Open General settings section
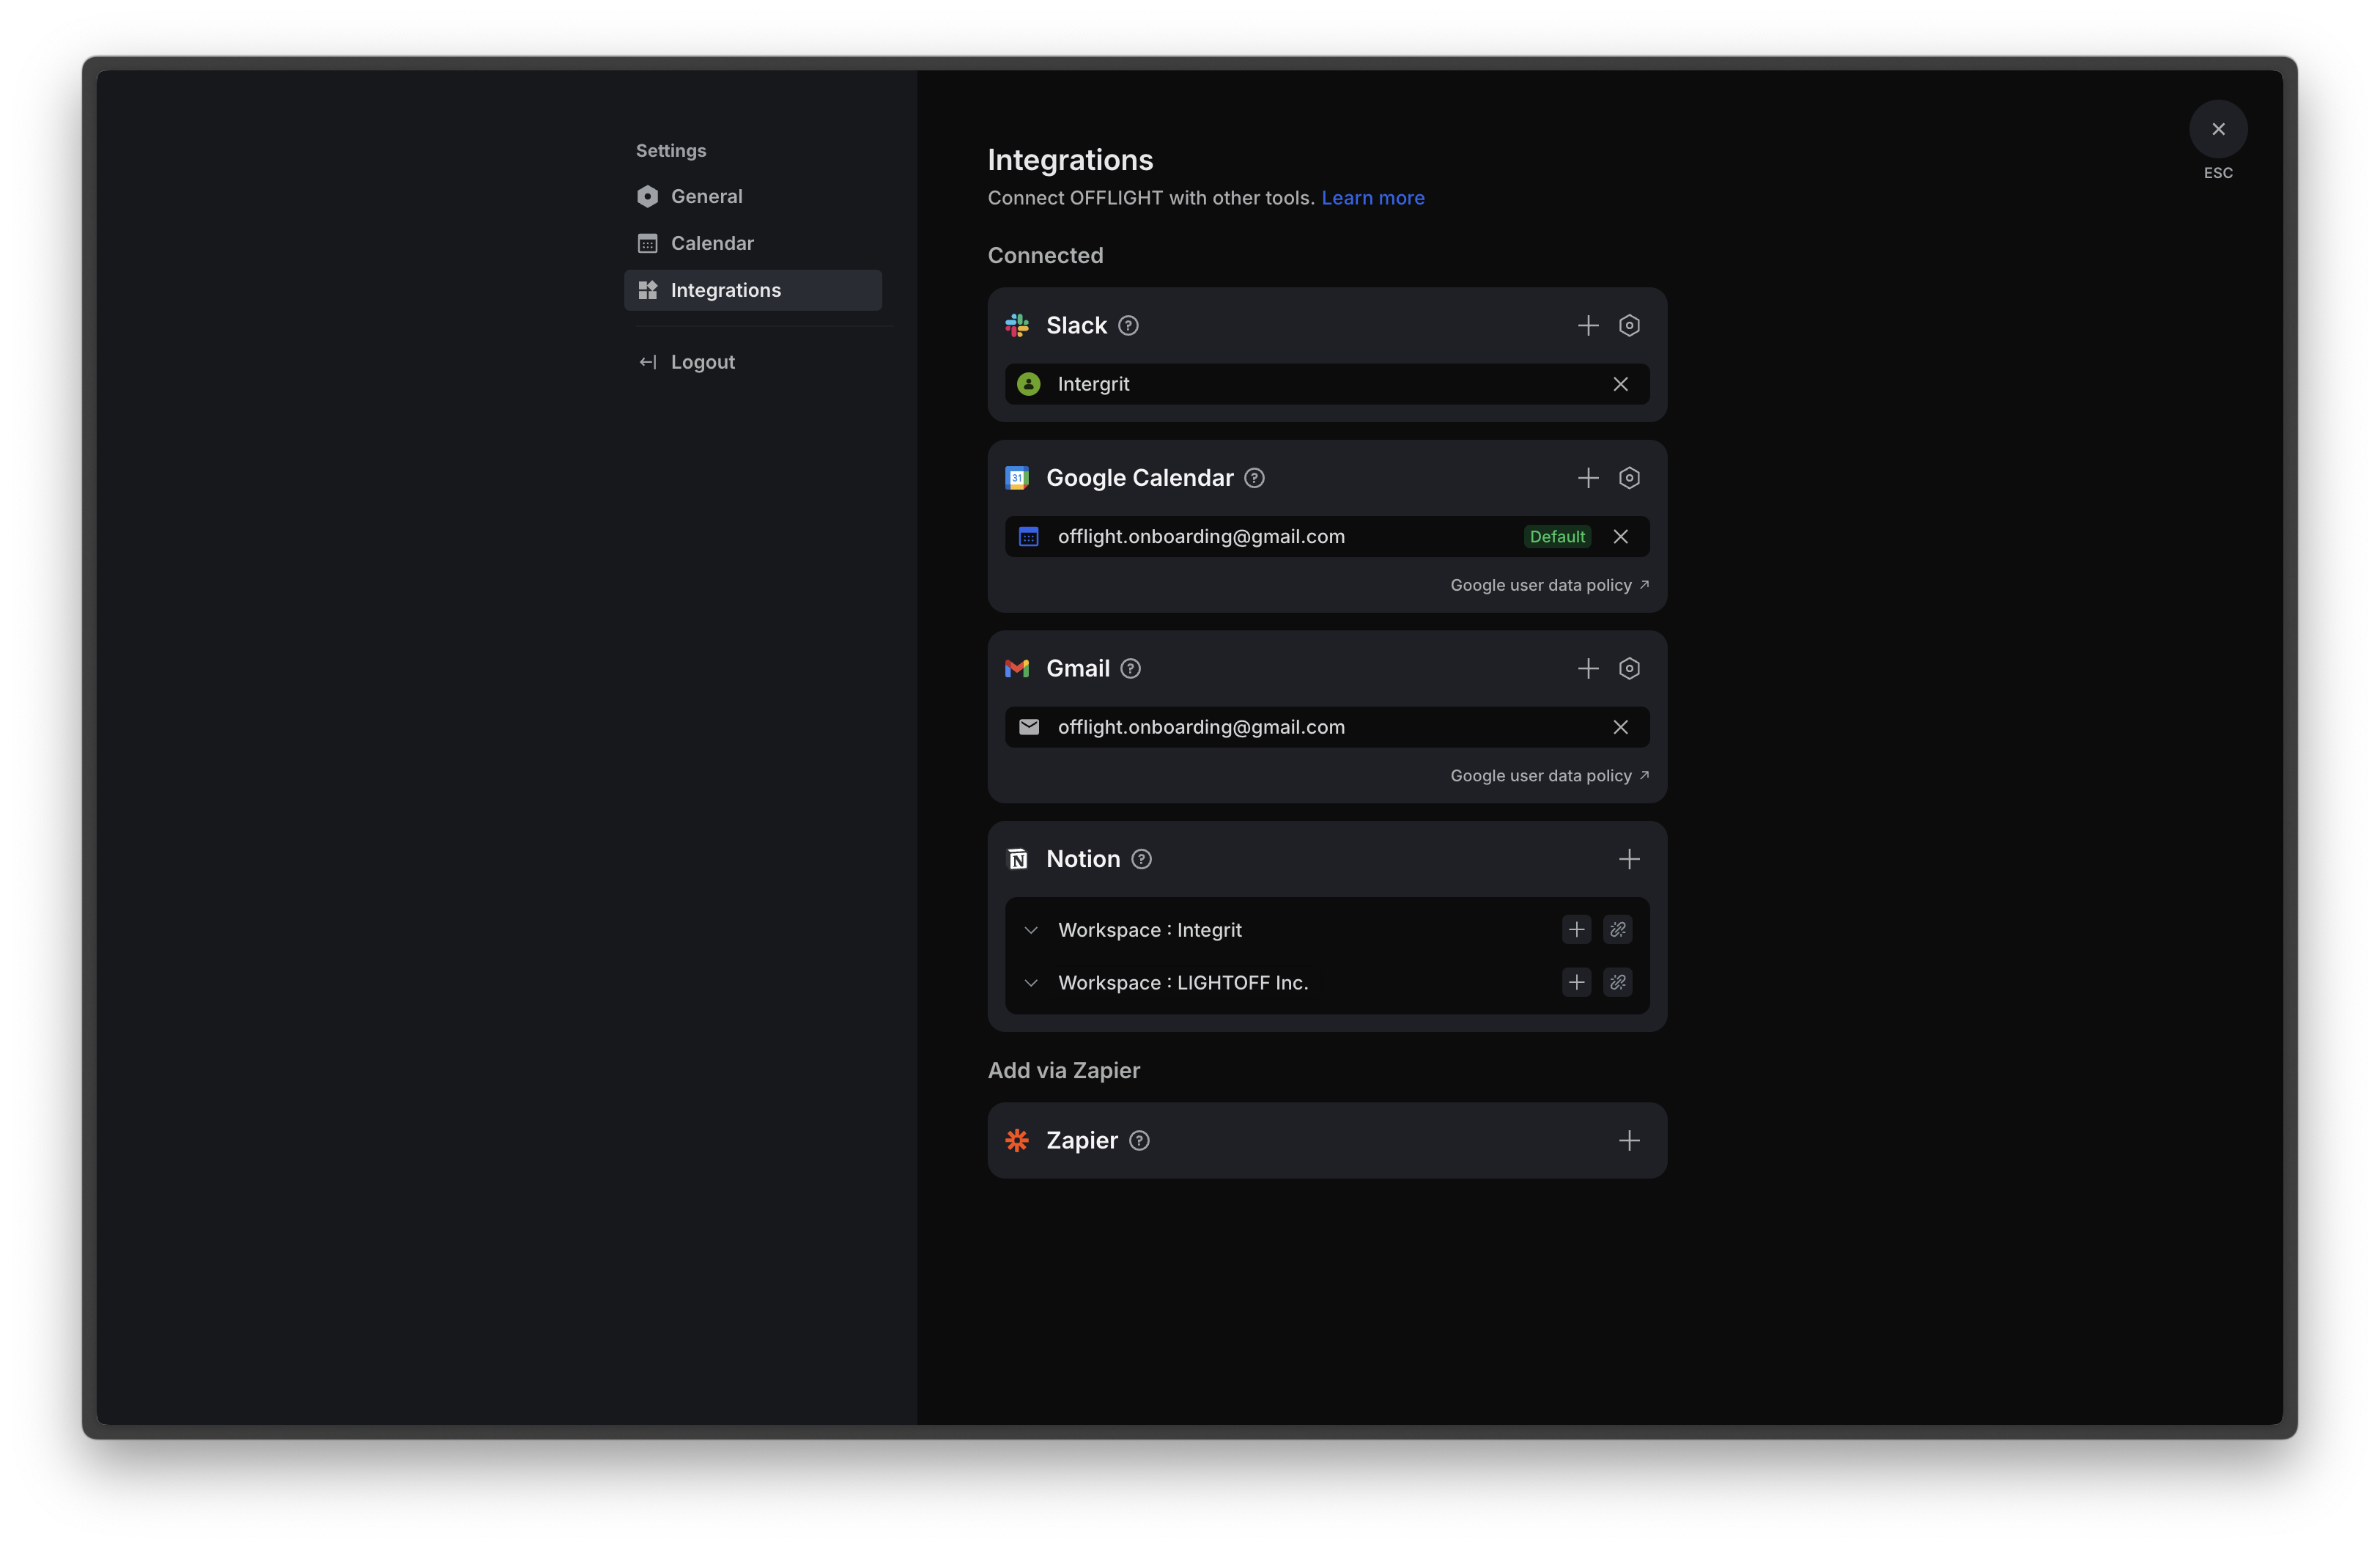Image resolution: width=2380 pixels, height=1548 pixels. (706, 196)
